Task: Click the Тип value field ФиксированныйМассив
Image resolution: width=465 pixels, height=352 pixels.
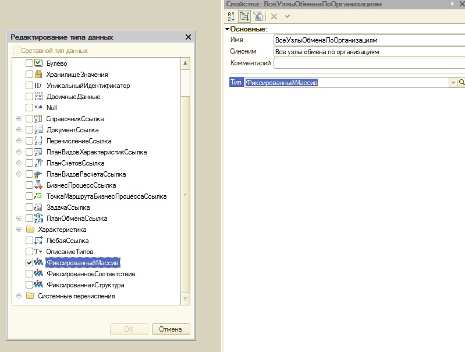Action: coord(346,82)
